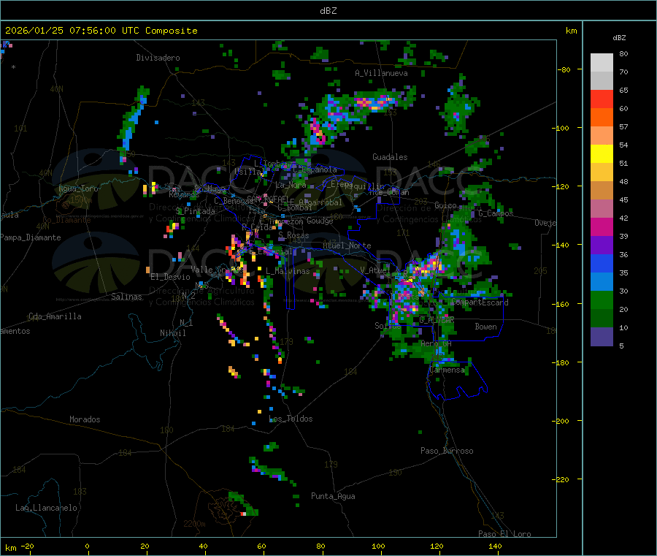Click the '-220' tick on the right axis

561,480
